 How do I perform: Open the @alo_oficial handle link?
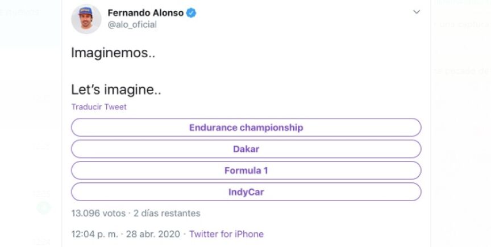[x=132, y=25]
